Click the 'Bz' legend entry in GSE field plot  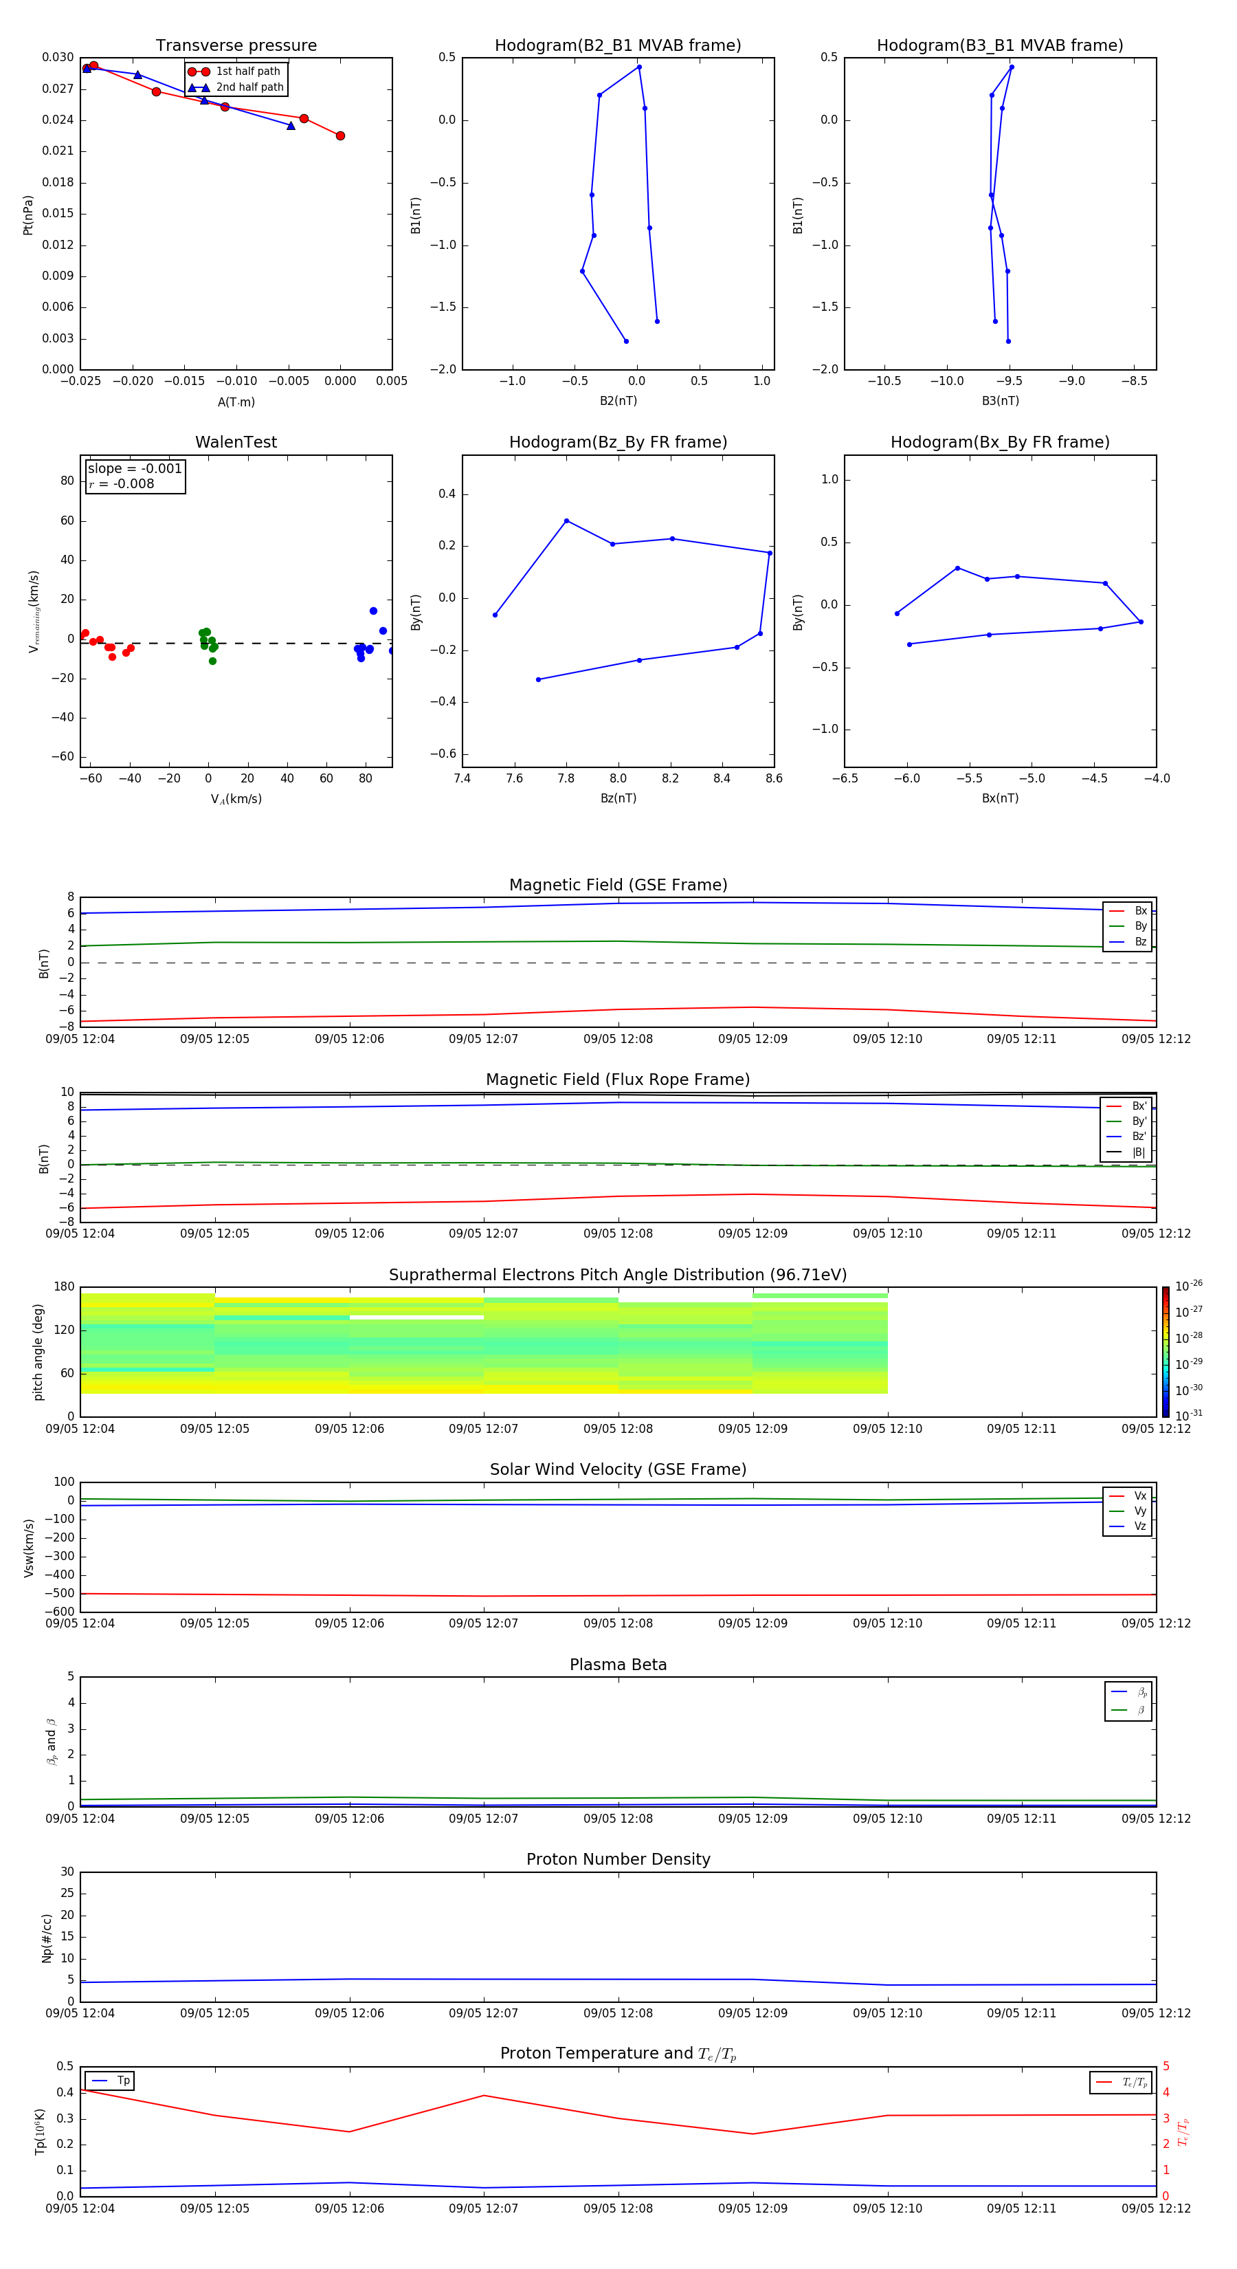[1128, 943]
